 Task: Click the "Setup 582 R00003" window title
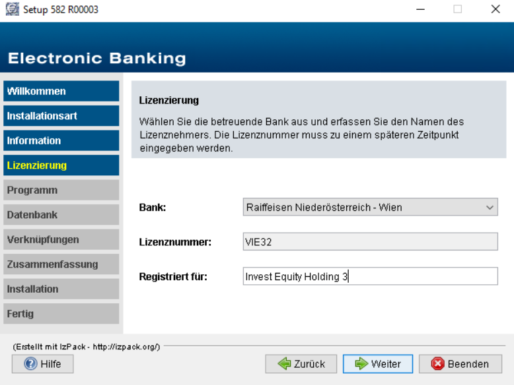tap(61, 9)
